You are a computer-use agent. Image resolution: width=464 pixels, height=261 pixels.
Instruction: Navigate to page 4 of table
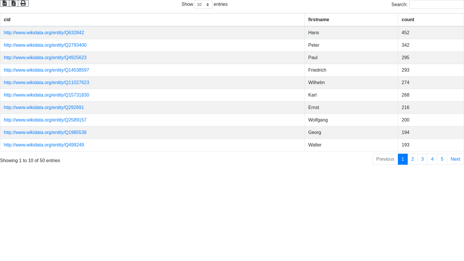click(x=432, y=159)
